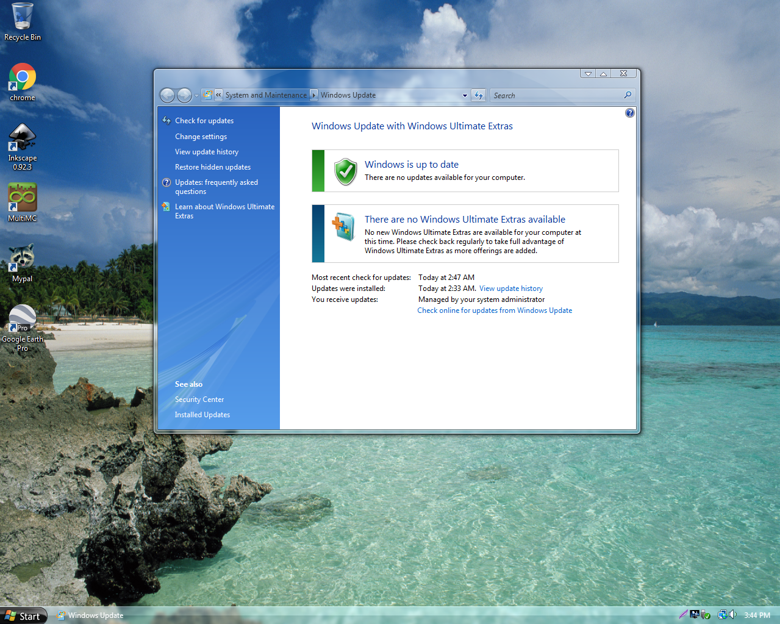This screenshot has width=780, height=624.
Task: Open Change settings in the sidebar
Action: point(201,137)
